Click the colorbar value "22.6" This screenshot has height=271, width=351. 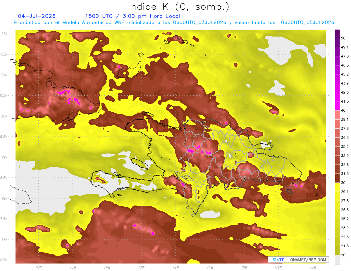(x=344, y=237)
